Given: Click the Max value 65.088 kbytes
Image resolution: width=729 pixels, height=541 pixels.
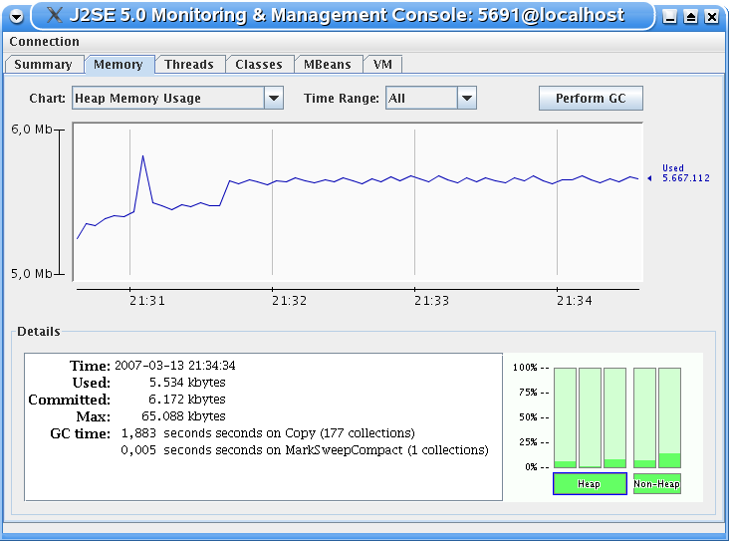Looking at the screenshot, I should click(x=183, y=415).
